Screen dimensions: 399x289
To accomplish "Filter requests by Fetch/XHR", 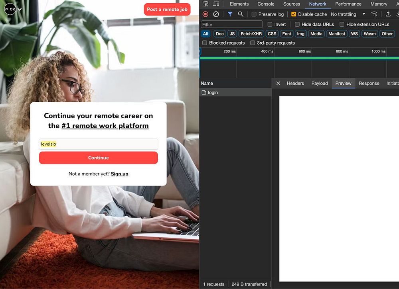I will (251, 34).
